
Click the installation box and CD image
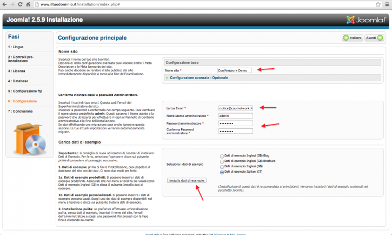pyautogui.click(x=30, y=139)
